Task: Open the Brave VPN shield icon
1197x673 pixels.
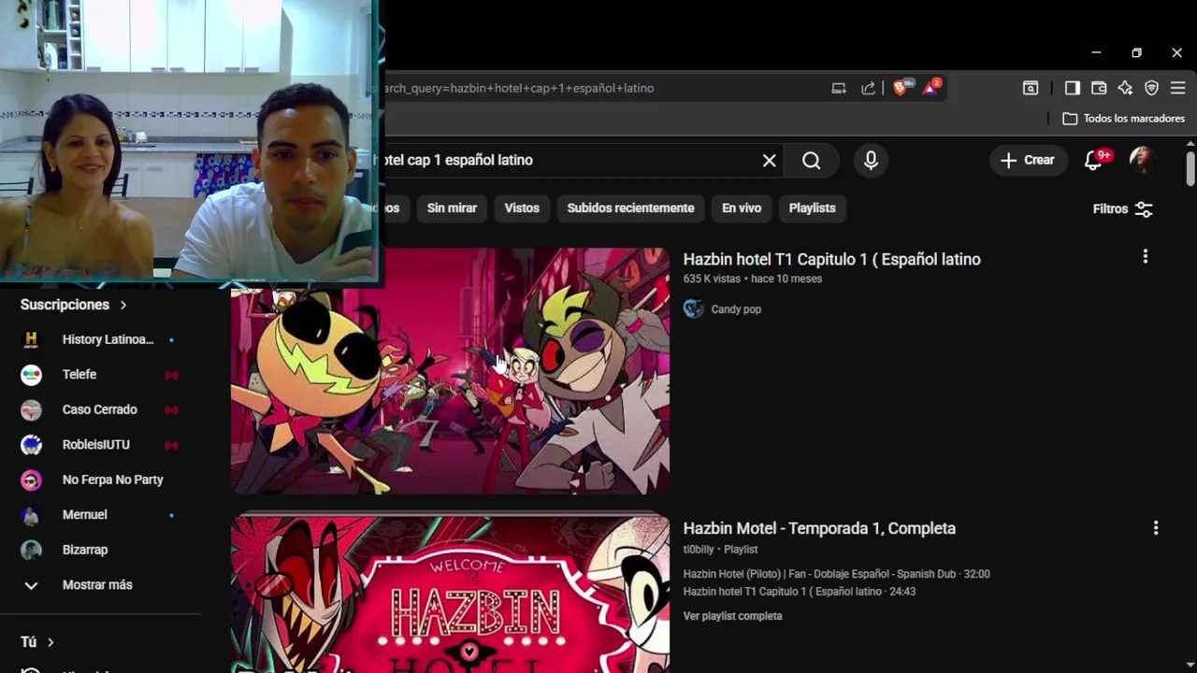Action: [1151, 88]
